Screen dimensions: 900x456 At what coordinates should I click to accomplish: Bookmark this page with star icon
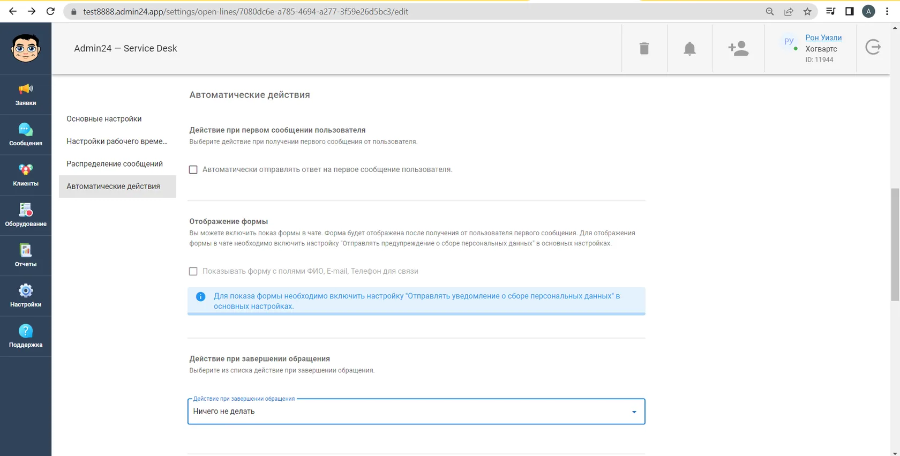[807, 11]
